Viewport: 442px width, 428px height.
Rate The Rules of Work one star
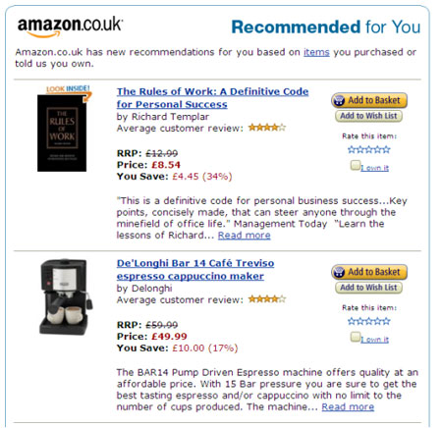[x=352, y=150]
